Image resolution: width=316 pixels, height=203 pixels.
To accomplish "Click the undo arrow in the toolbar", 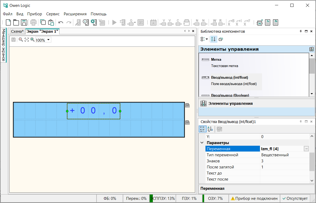I will click(x=61, y=22).
